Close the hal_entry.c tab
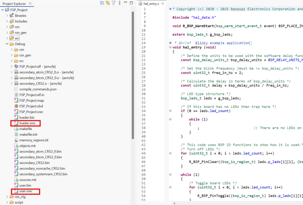The width and height of the screenshot is (303, 205). [x=163, y=4]
